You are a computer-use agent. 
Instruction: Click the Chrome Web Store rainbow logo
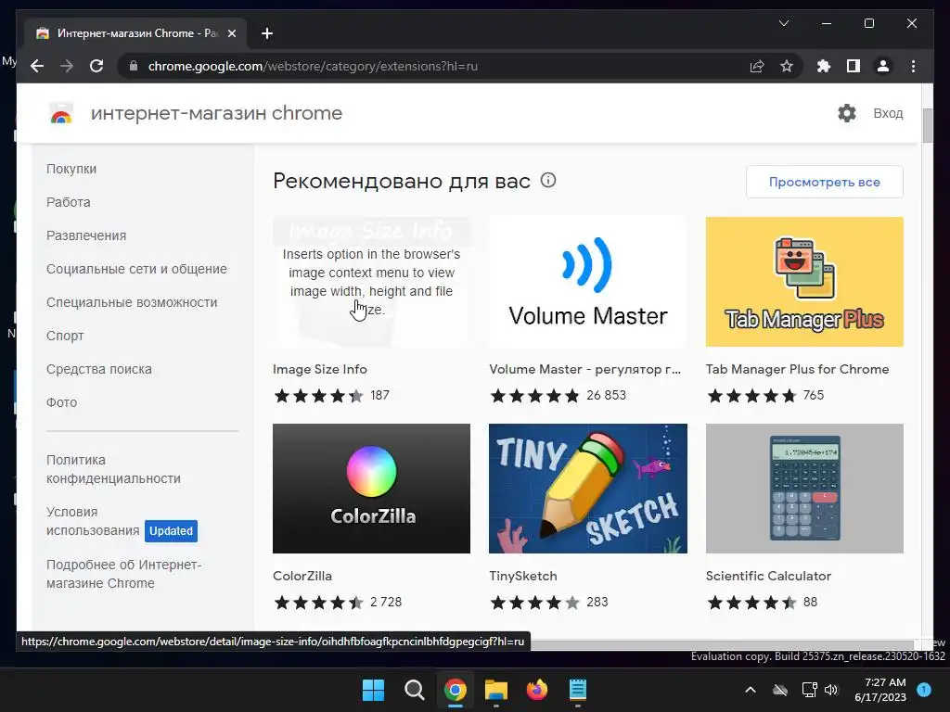(61, 113)
